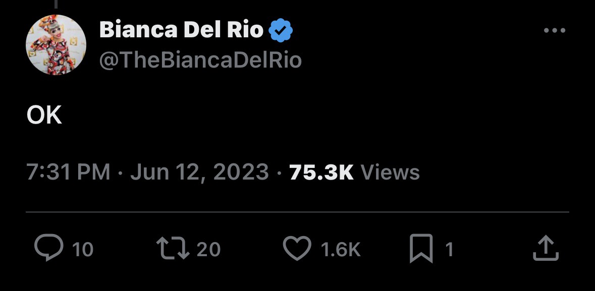Open the share icon for this tweet
Screen dimensions: 595x291
coord(546,249)
